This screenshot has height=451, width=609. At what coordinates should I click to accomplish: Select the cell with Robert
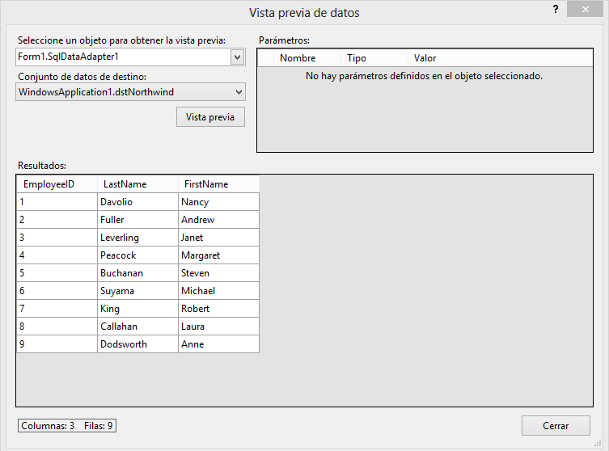pos(218,309)
